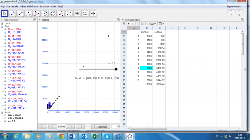
Task: Collapse the Szám tree group
Action: 2,112
